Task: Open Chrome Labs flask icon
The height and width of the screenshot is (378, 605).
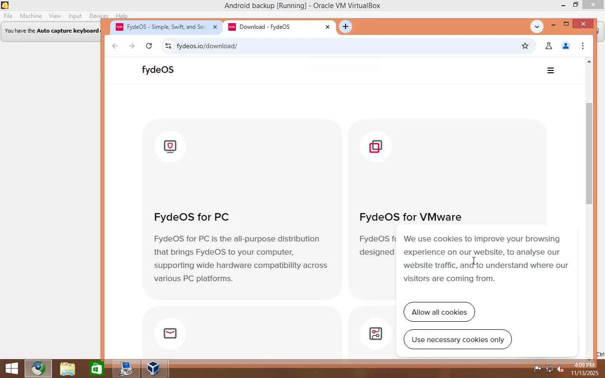Action: 549,46
